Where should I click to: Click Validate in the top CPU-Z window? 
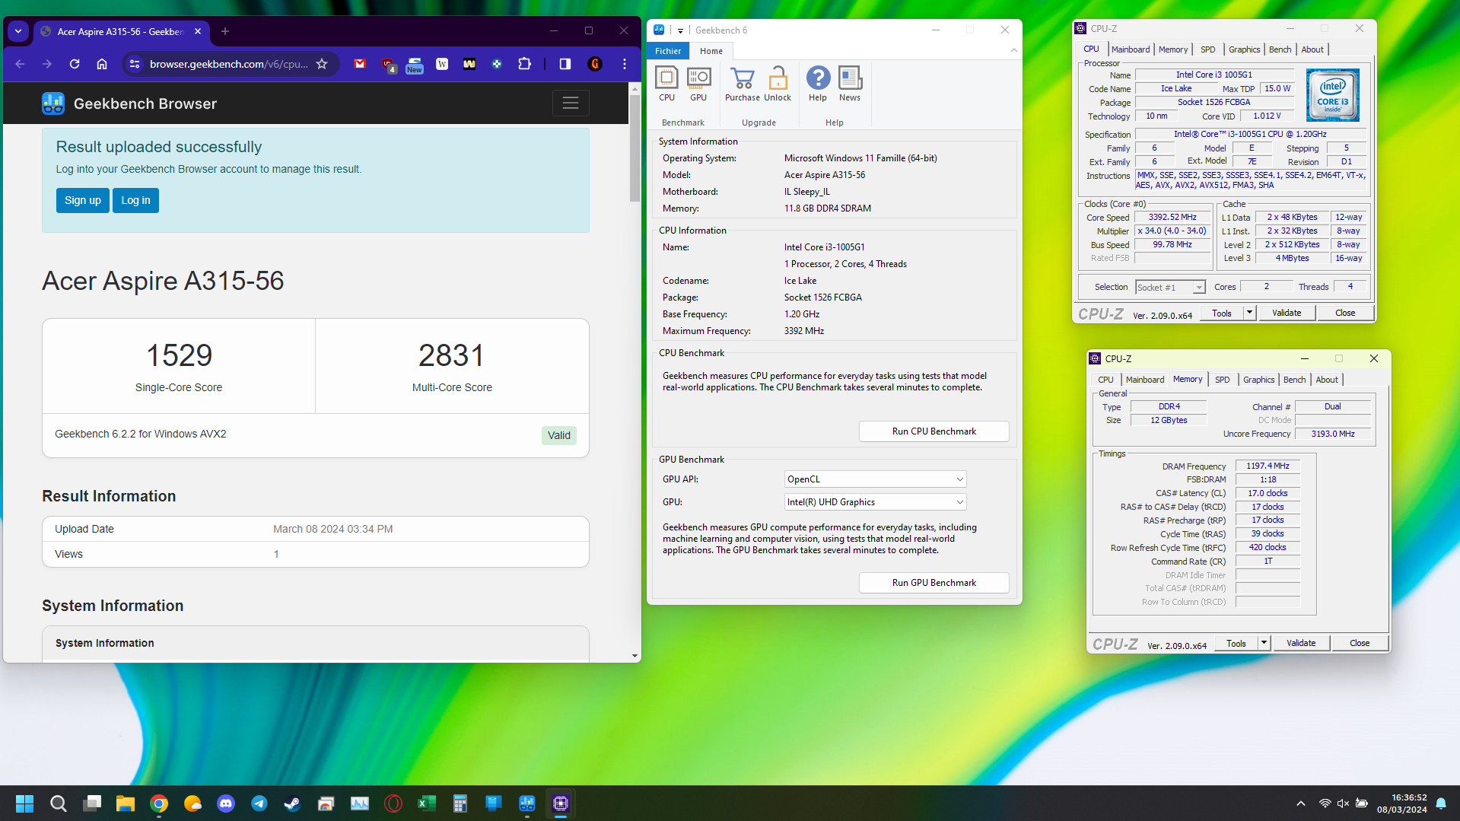click(1287, 313)
